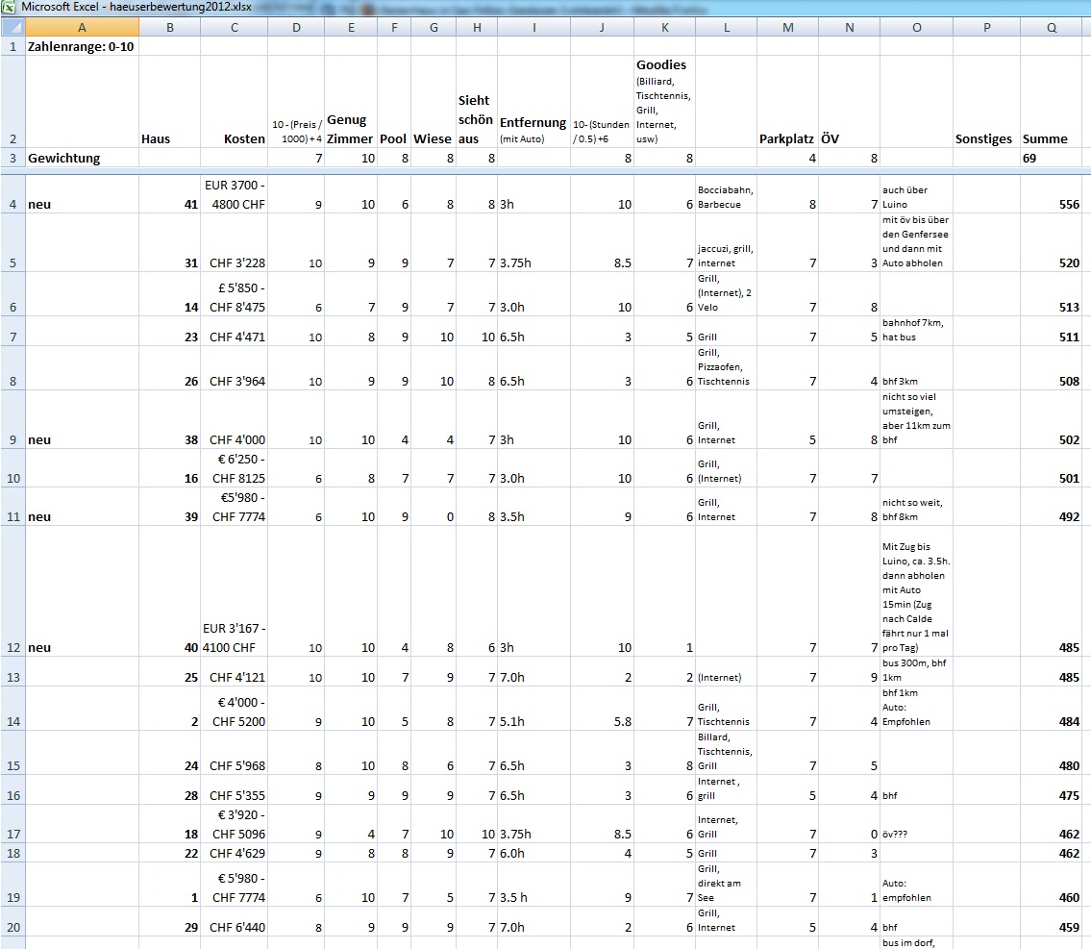Select row 12 header

tap(12, 590)
